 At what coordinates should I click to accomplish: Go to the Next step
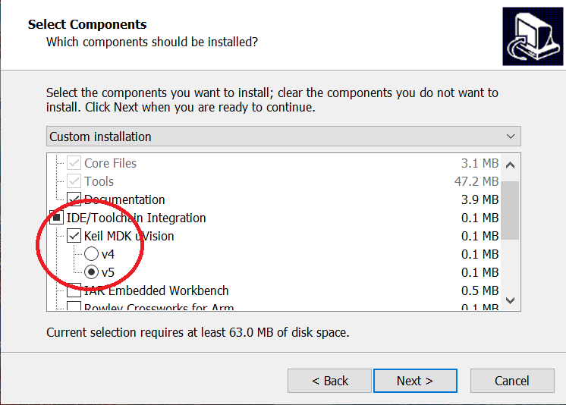[x=415, y=381]
